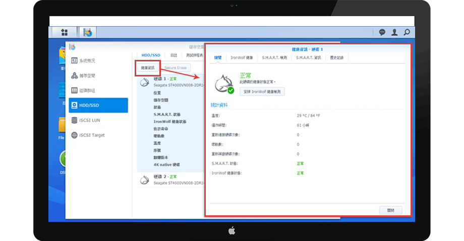
Task: Click IronWolf 健康狀態 in drive list
Action: (170, 121)
